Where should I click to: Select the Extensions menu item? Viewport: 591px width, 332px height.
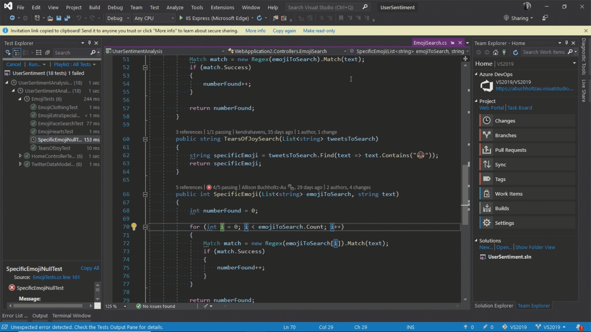[223, 7]
